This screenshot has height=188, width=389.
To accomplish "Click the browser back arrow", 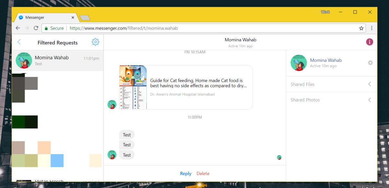I will pyautogui.click(x=18, y=28).
